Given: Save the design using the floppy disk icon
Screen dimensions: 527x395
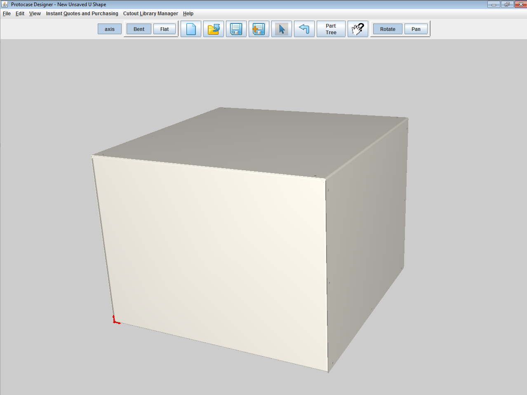Looking at the screenshot, I should (236, 29).
